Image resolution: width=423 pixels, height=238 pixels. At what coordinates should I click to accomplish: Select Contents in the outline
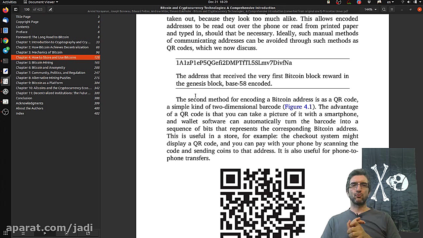click(56, 27)
